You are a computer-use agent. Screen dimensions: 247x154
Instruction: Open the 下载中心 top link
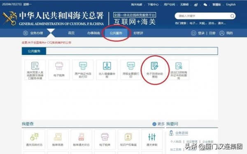click(153, 5)
